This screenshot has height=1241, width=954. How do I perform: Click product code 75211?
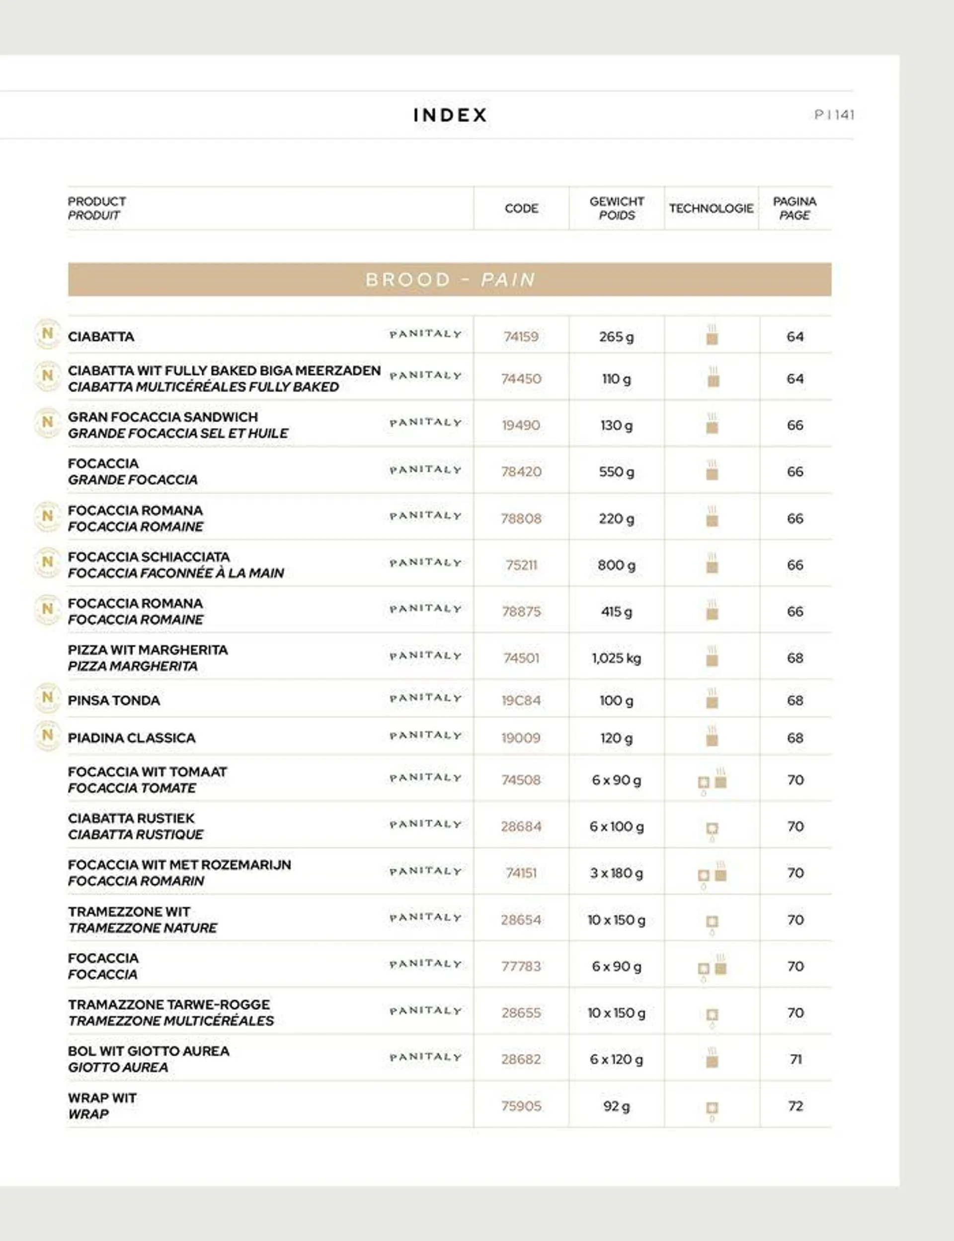tap(521, 565)
